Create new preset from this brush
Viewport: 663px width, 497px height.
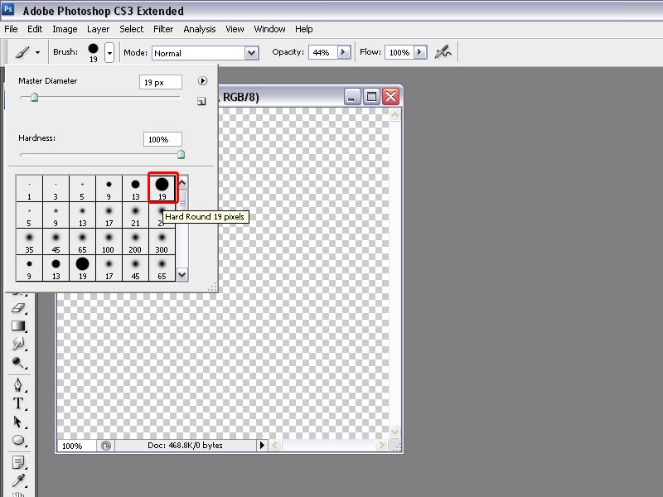(x=201, y=102)
